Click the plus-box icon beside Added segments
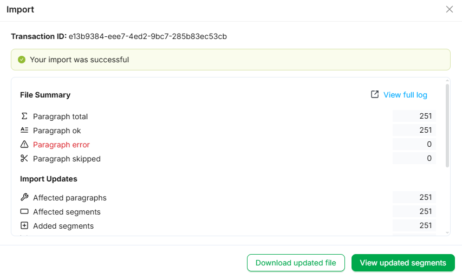462x279 pixels. 24,226
